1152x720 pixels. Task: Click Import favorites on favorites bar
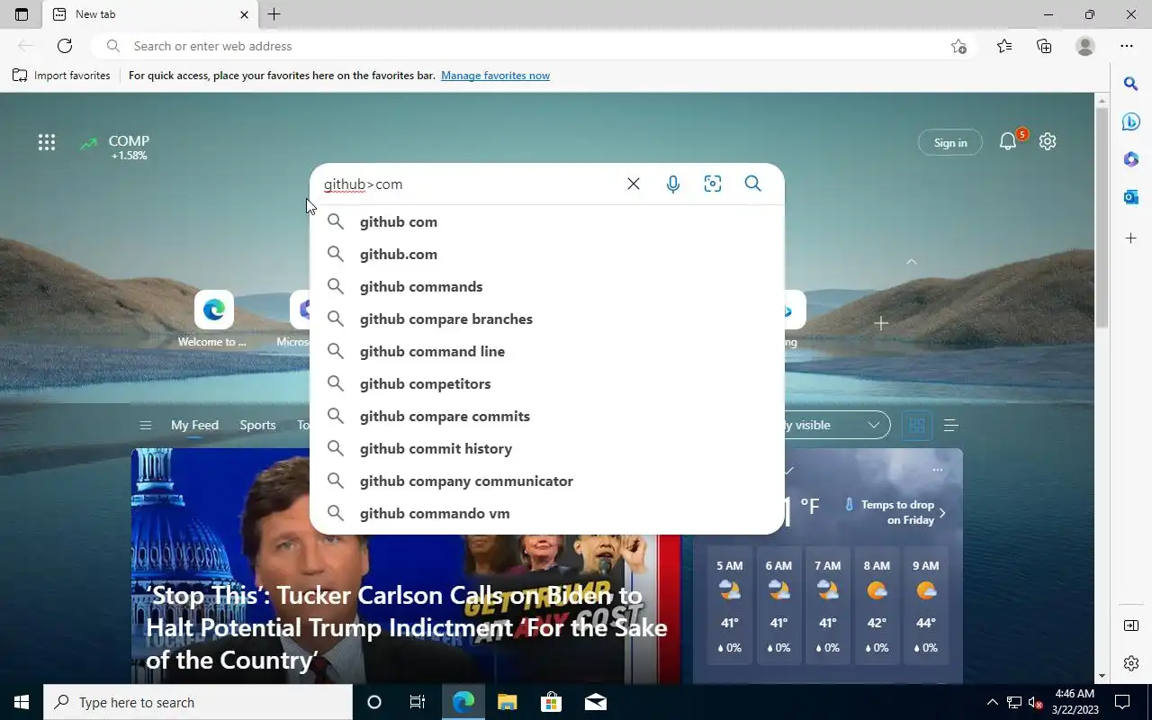point(61,76)
